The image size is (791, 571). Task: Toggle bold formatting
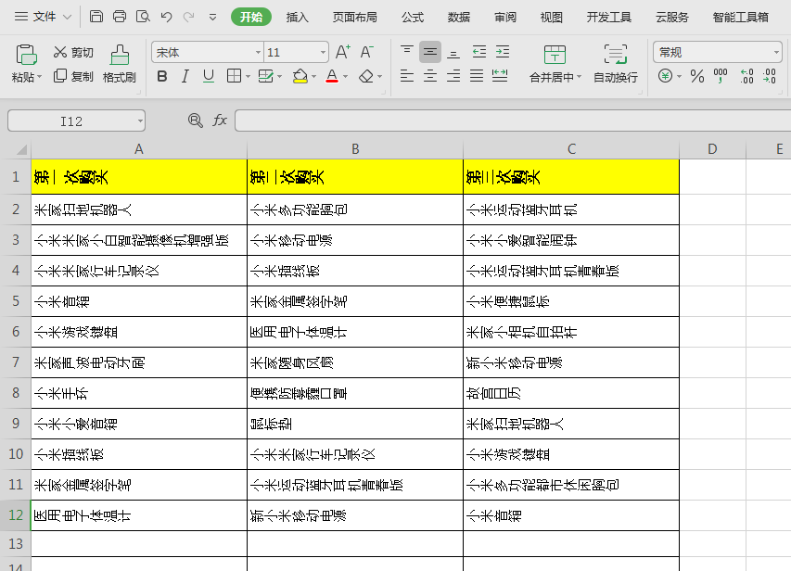click(162, 76)
